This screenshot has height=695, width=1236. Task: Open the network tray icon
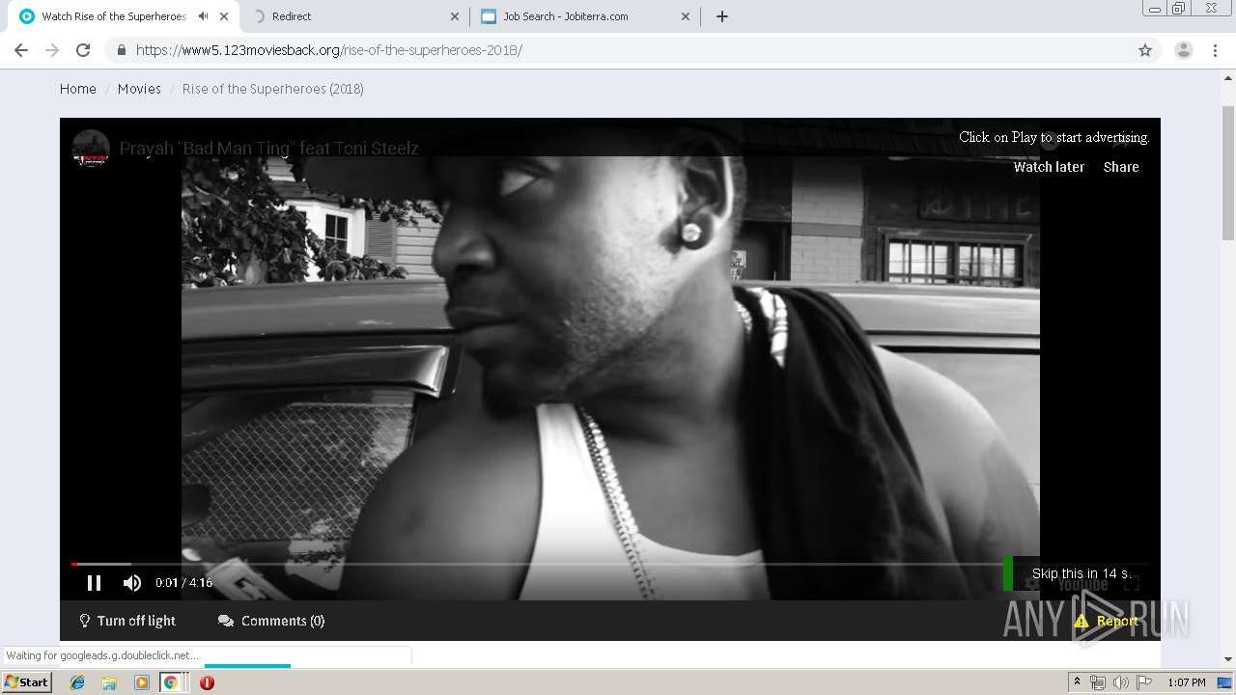click(1098, 682)
